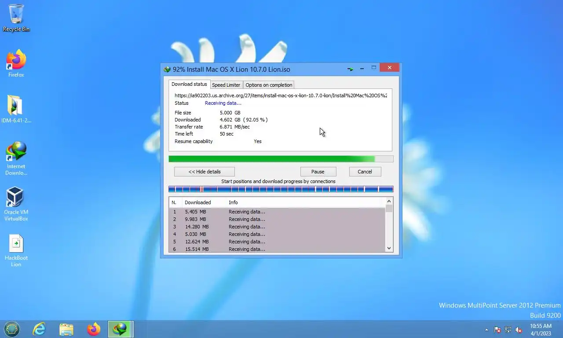Screen dimensions: 563x338
Task: Maximize the IDM download window
Action: tap(374, 68)
